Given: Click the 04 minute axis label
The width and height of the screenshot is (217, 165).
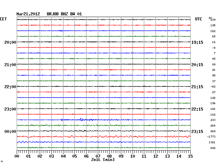Looking at the screenshot, I should click(63, 156).
